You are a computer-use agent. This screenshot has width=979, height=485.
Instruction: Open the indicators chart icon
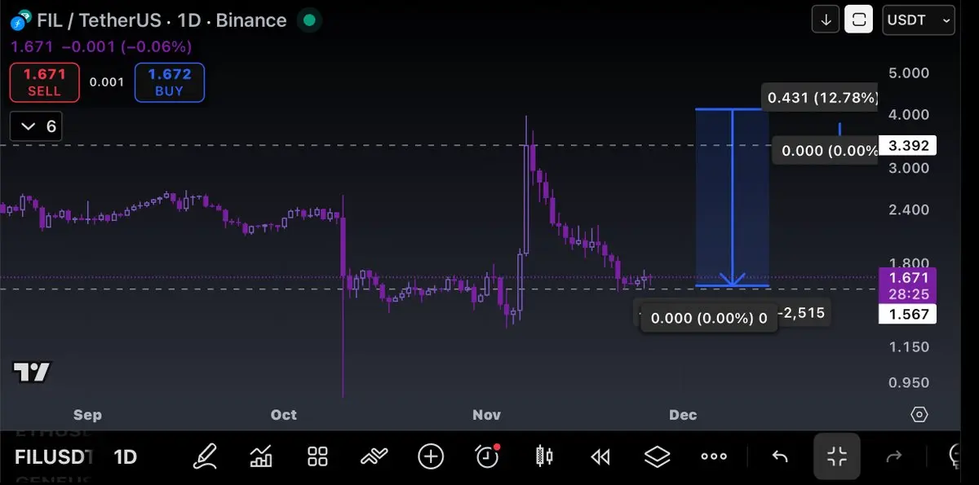point(261,456)
